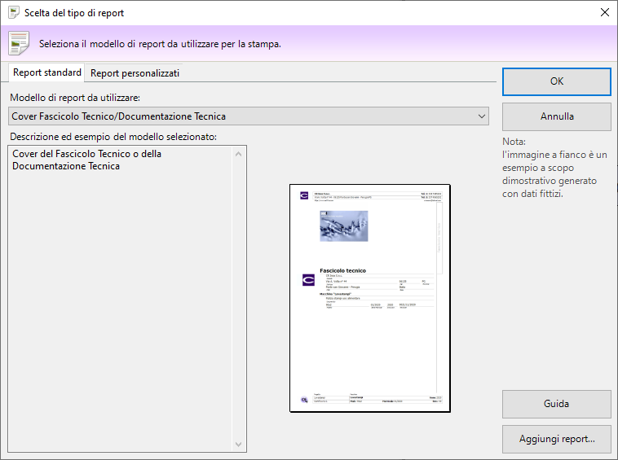Image resolution: width=618 pixels, height=460 pixels.
Task: Click the description scrollbar down arrow
Action: point(239,445)
